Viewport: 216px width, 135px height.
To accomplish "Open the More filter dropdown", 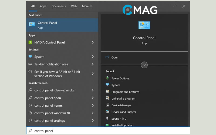I will click(87, 6).
